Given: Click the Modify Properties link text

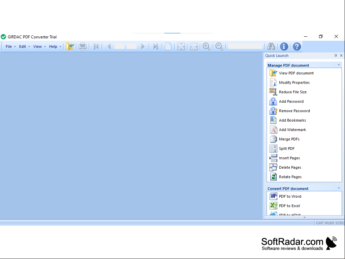Looking at the screenshot, I should coord(294,83).
